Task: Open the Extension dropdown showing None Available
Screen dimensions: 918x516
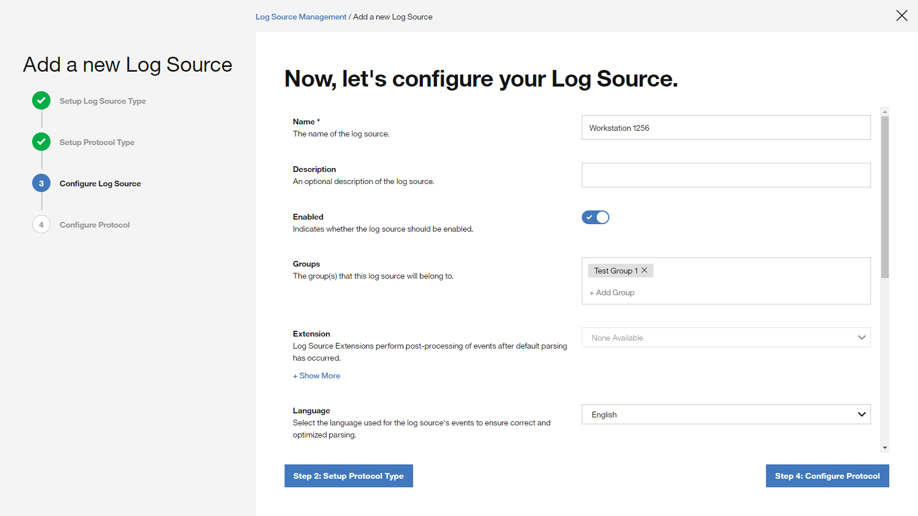Action: (726, 337)
